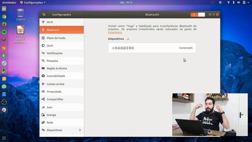Select the Palestra document desktop icon
The width and height of the screenshot is (252, 142).
click(x=20, y=34)
